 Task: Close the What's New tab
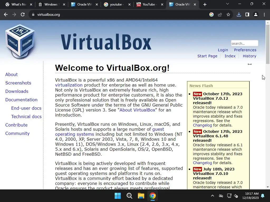click(31, 5)
